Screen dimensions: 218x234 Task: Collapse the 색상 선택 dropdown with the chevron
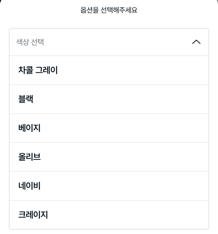(x=196, y=42)
